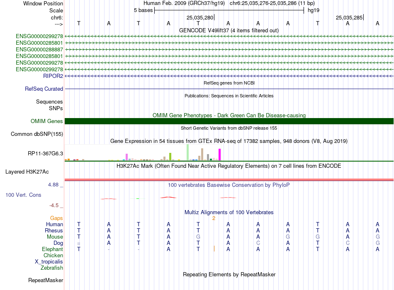Open the H3K27Ac Mark track title

[229, 166]
